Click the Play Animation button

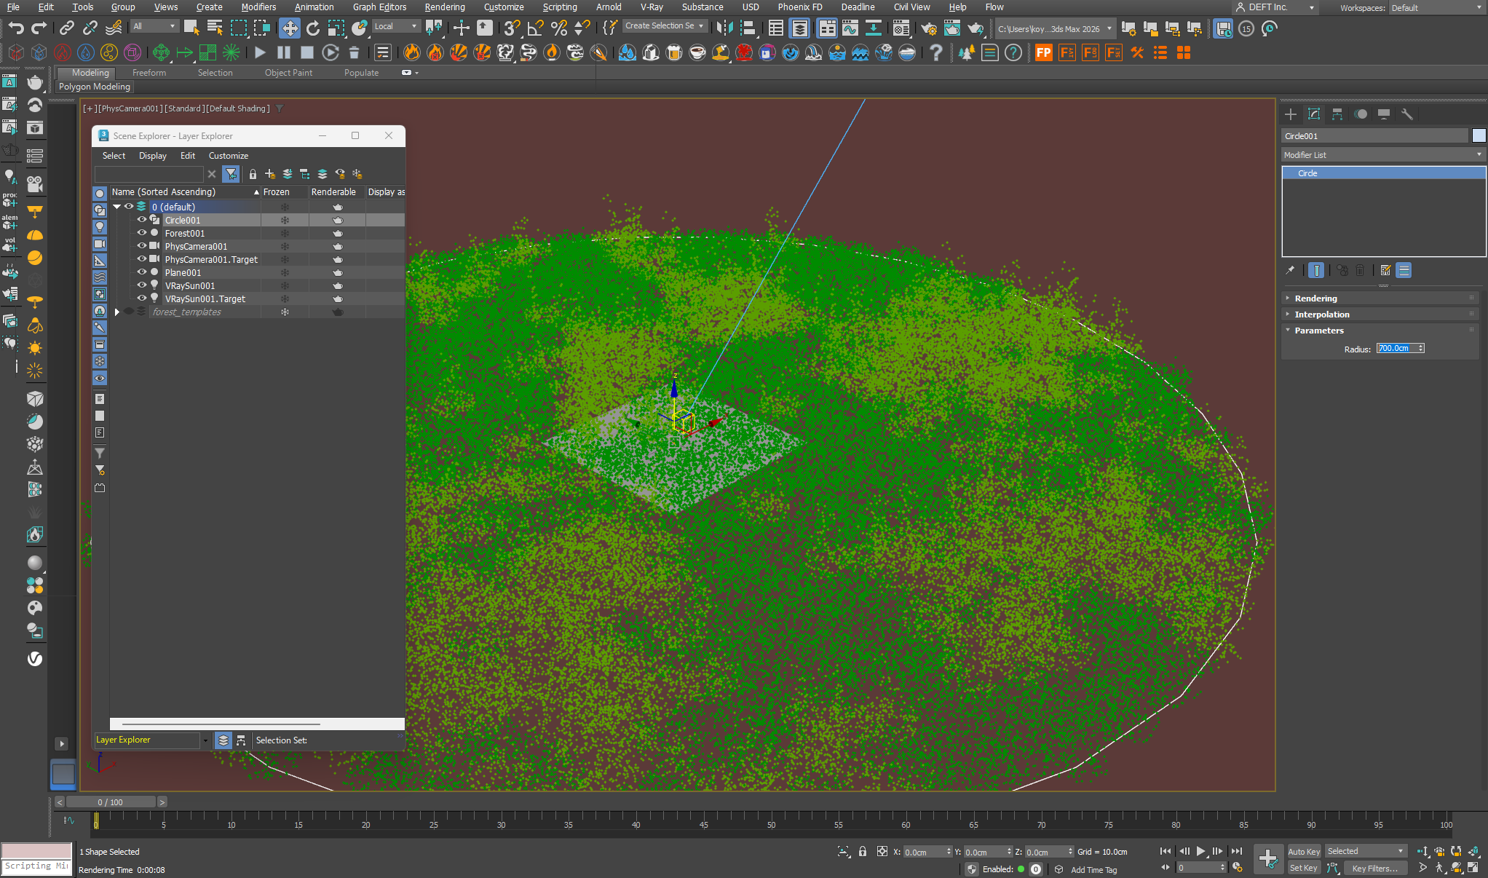tap(1201, 851)
